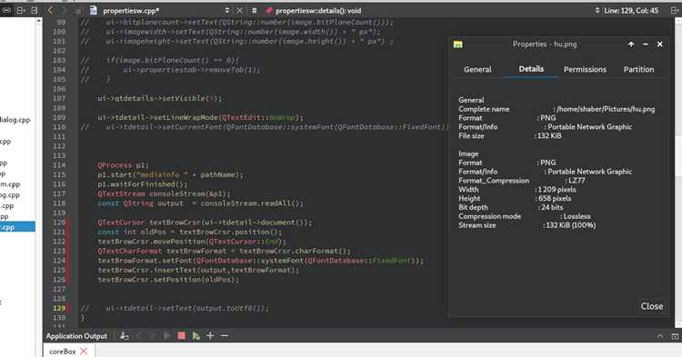The image size is (682, 357).
Task: Click Line: 129, Col: 45 indicator
Action: pyautogui.click(x=631, y=10)
